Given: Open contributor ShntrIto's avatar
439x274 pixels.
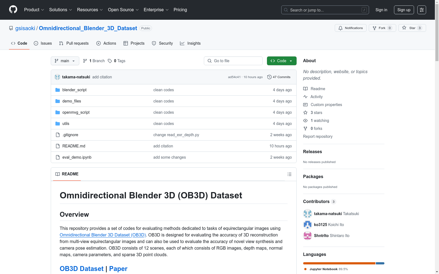Looking at the screenshot, I should tap(308, 236).
